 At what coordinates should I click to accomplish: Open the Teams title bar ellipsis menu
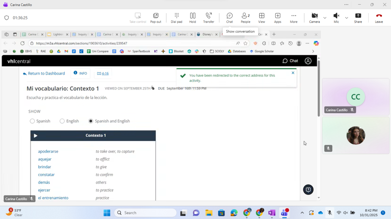point(346,5)
